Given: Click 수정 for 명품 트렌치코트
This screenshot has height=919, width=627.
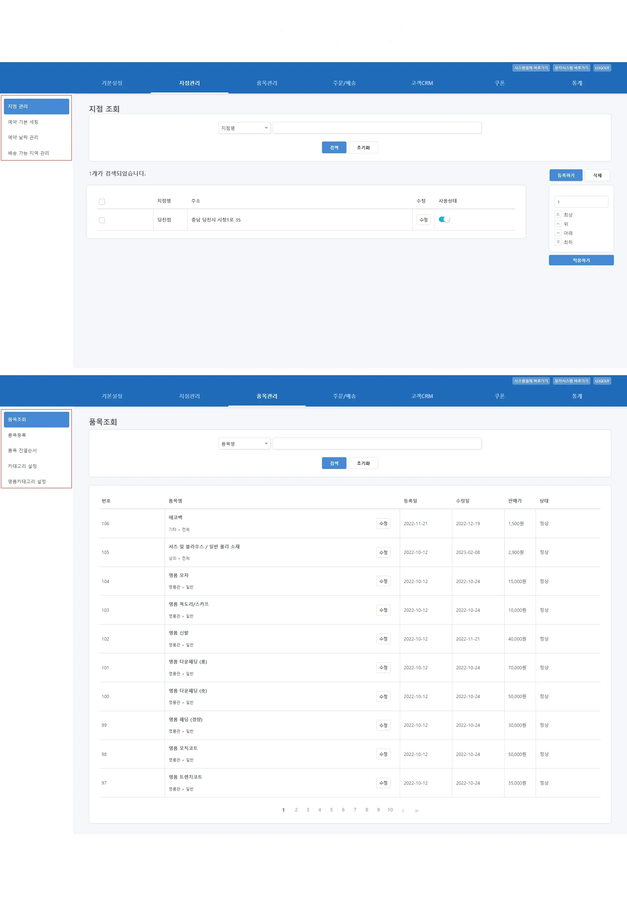Looking at the screenshot, I should click(383, 783).
